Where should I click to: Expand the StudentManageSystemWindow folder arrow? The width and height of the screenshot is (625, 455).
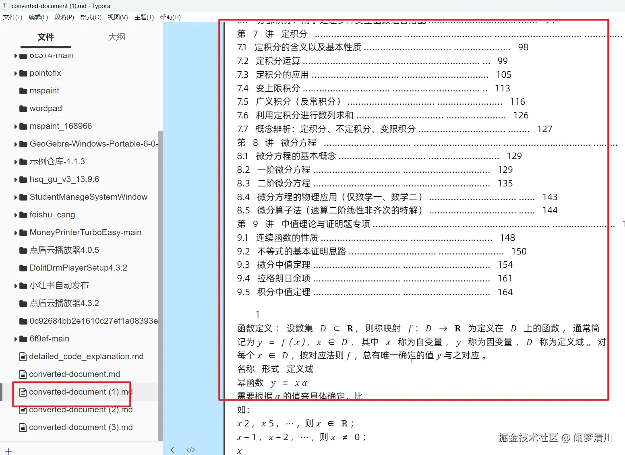16,197
